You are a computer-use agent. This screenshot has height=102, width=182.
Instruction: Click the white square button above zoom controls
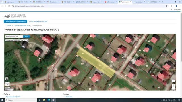click(x=173, y=81)
